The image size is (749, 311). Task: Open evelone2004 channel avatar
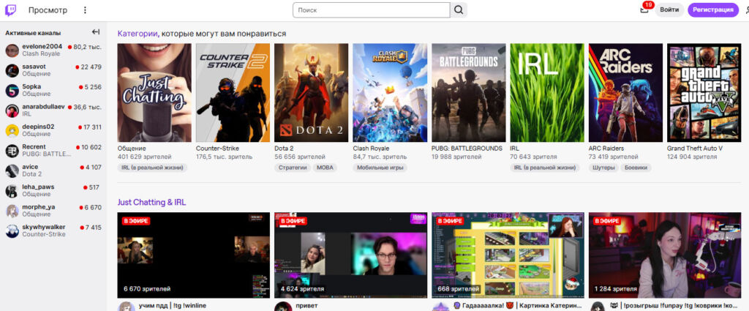[x=12, y=50]
